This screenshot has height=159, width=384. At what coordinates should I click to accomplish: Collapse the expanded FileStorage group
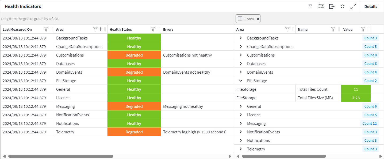point(240,81)
